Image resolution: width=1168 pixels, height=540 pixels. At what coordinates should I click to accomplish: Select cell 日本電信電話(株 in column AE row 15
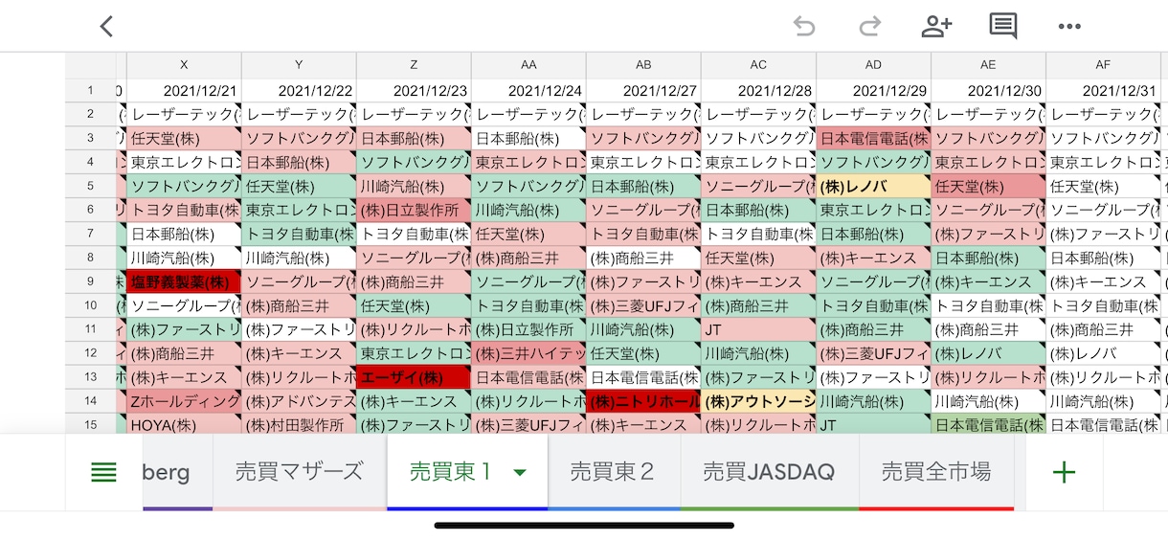pyautogui.click(x=988, y=425)
